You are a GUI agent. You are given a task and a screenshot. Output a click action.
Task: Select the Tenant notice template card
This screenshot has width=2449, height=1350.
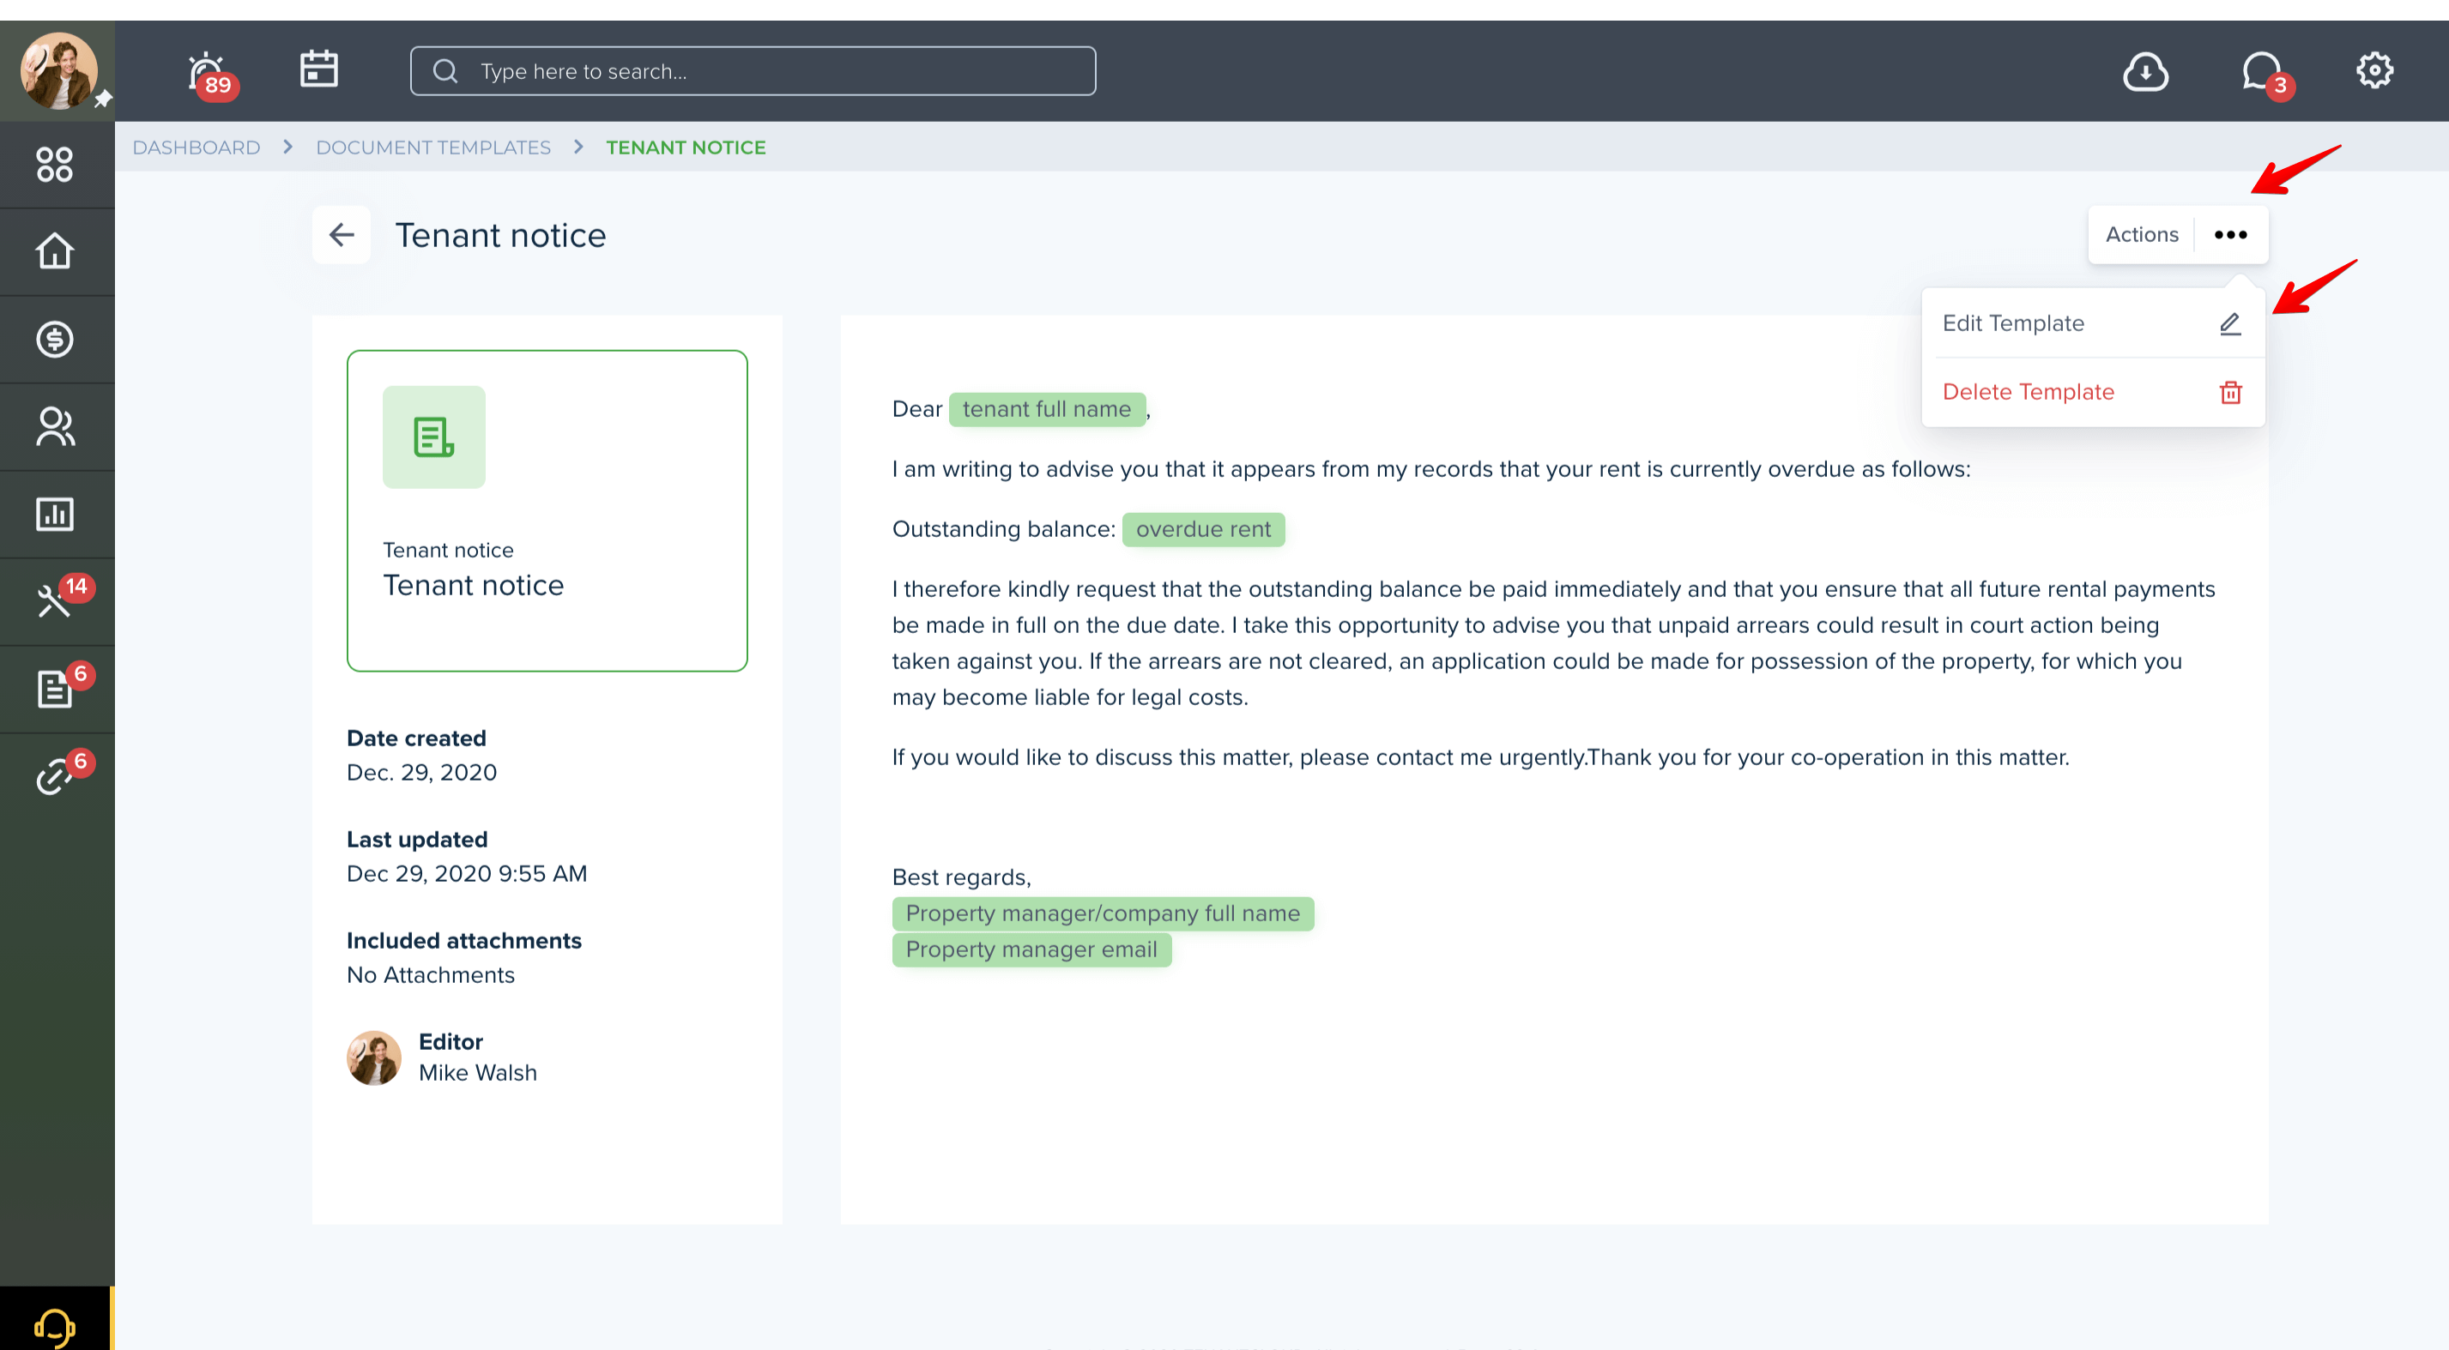[x=547, y=510]
